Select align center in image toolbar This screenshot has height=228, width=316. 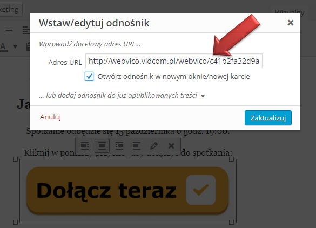coord(102,146)
